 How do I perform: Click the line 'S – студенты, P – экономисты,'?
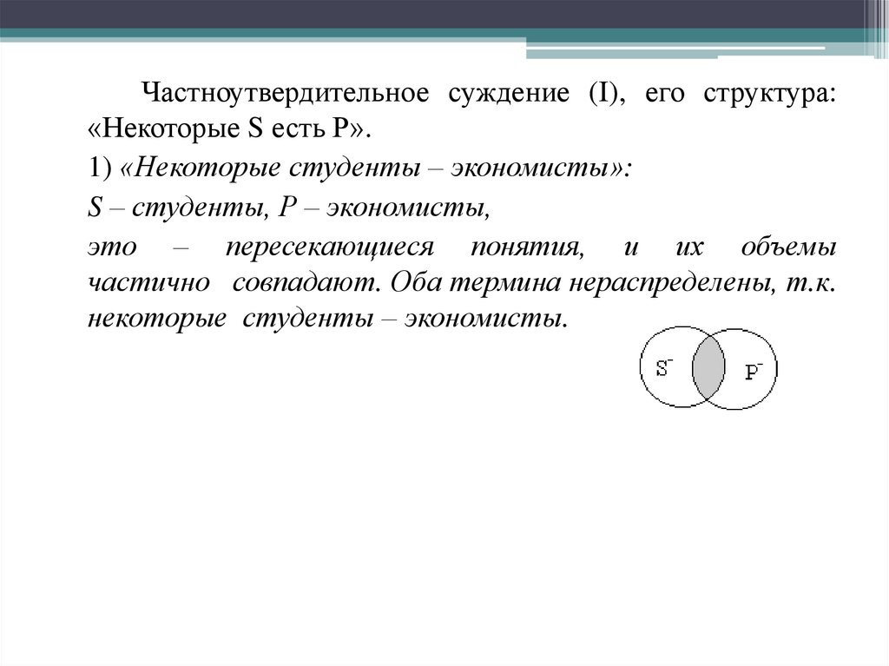pos(288,208)
